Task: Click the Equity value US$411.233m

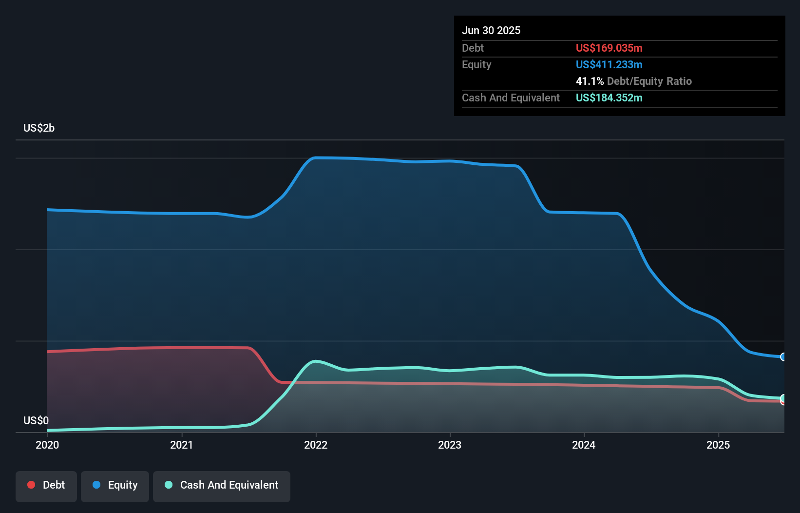Action: click(x=609, y=64)
